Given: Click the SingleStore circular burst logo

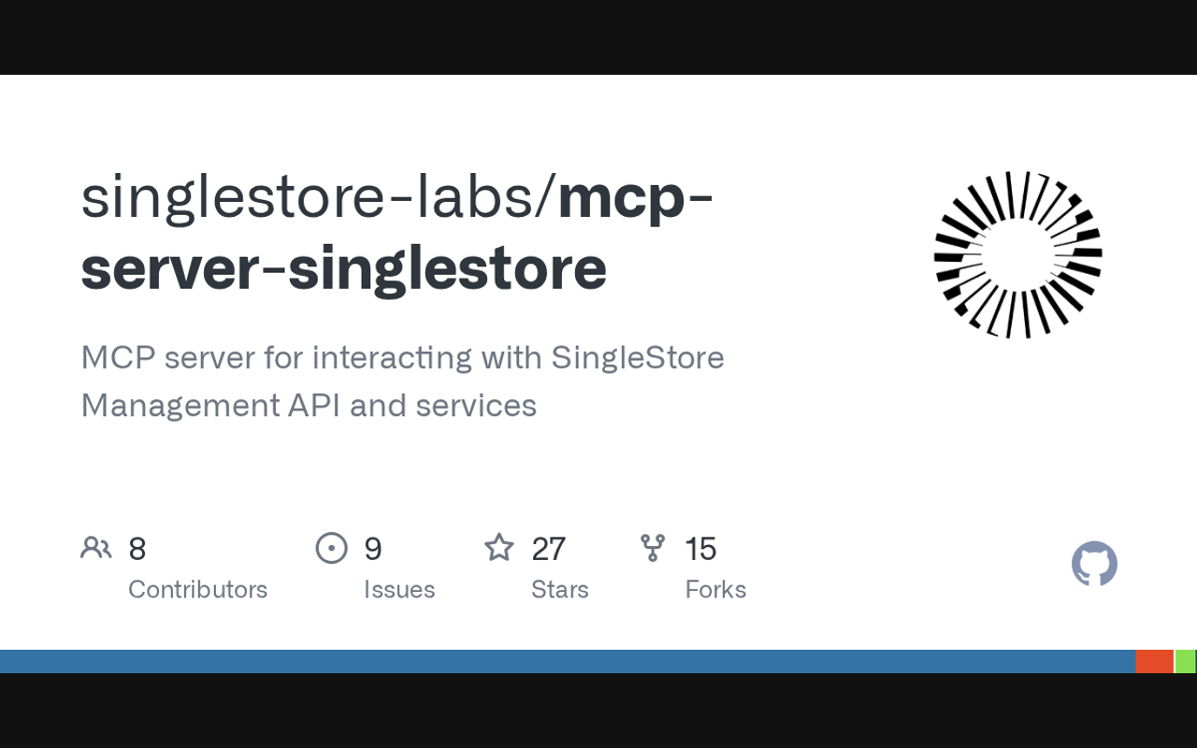Looking at the screenshot, I should click(1018, 254).
